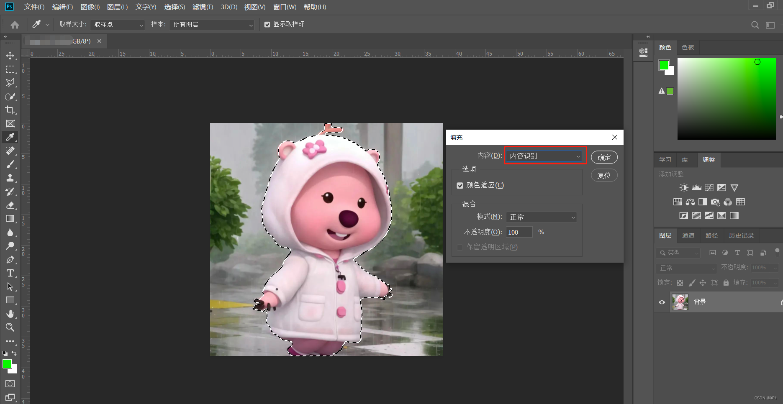Open eyedropper tool preset picker arrow

47,25
